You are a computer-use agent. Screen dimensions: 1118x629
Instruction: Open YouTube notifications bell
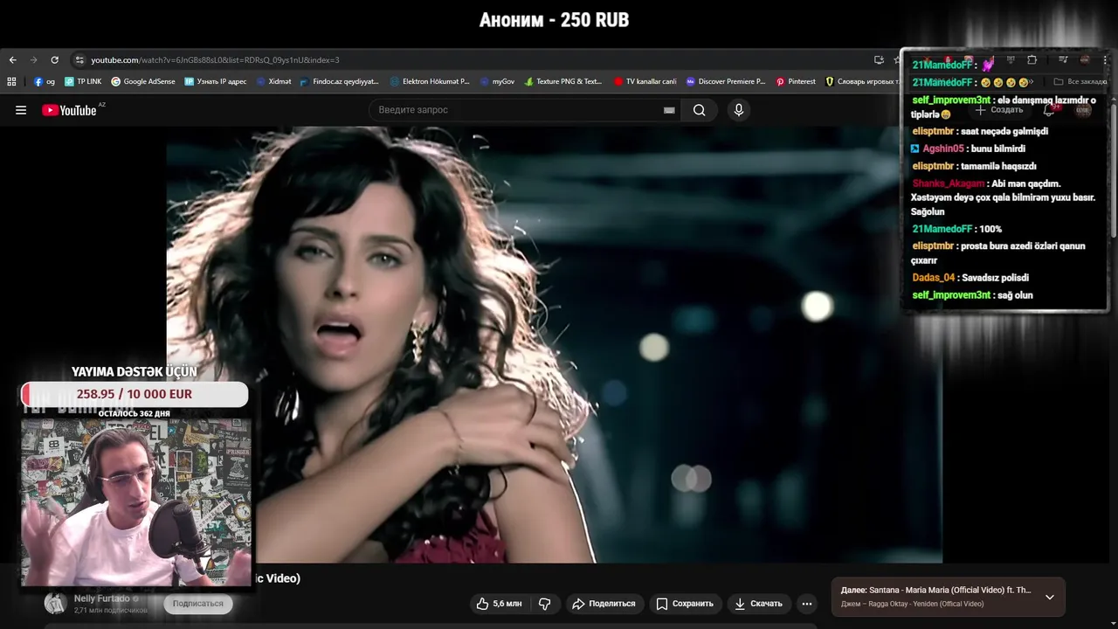tap(1049, 110)
